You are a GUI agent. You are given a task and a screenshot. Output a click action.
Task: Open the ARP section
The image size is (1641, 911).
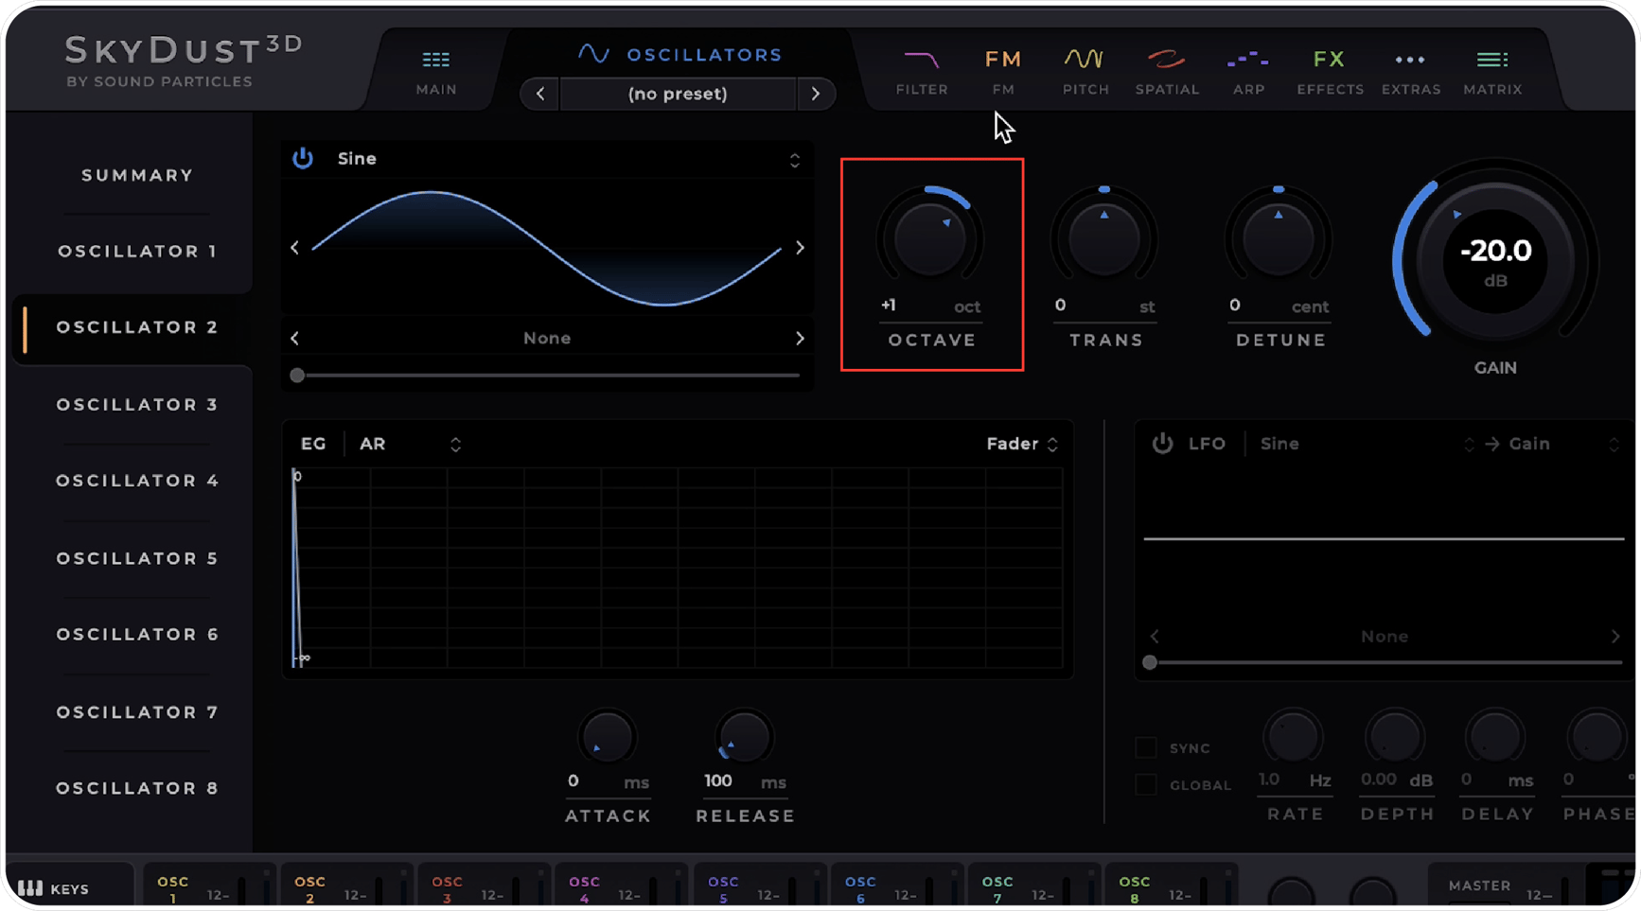coord(1248,71)
